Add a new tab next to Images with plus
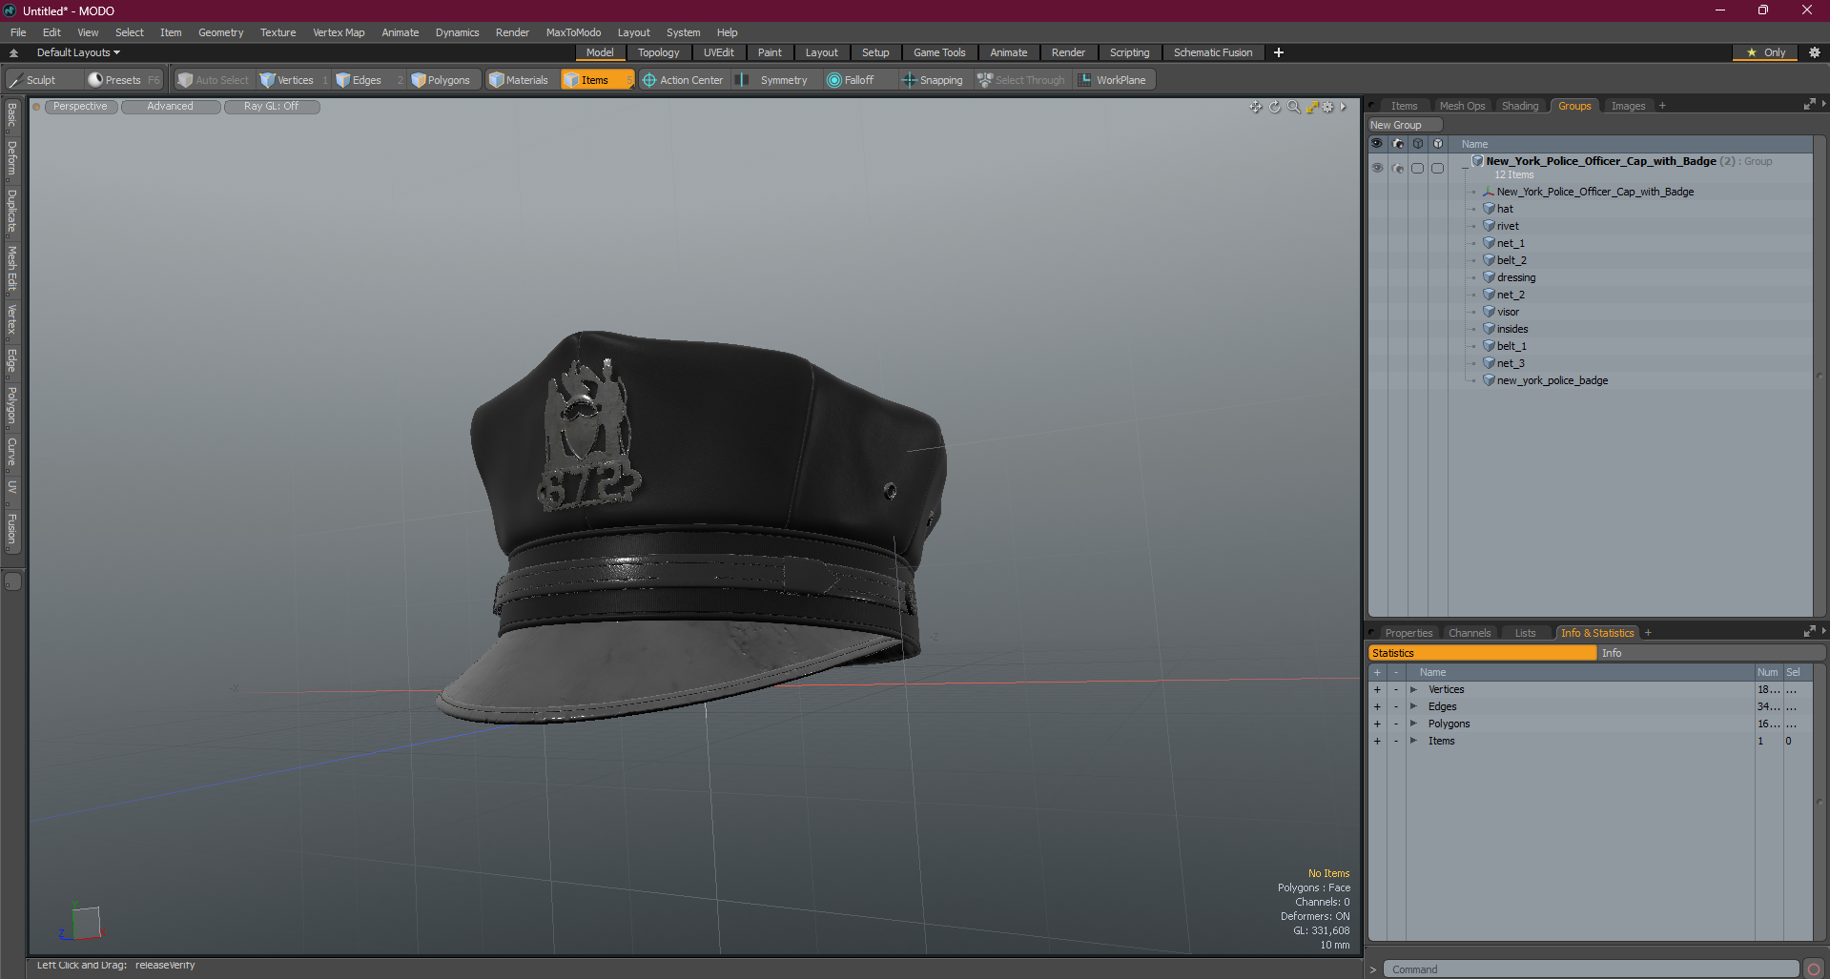This screenshot has width=1830, height=979. point(1662,106)
